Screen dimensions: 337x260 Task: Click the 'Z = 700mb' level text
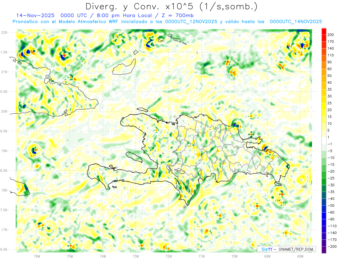pos(177,15)
